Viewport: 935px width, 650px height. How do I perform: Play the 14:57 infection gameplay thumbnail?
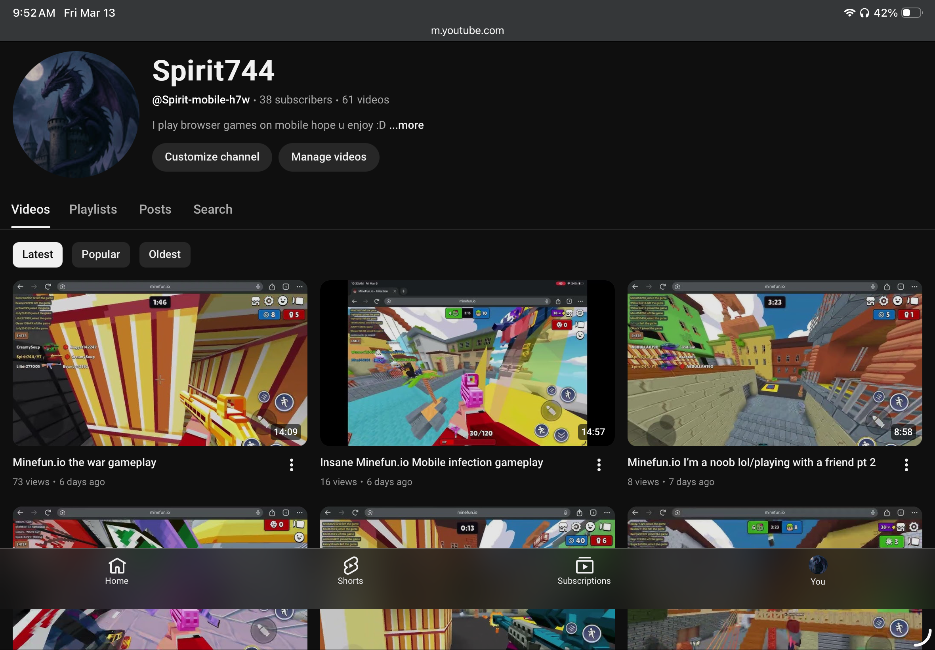point(467,363)
